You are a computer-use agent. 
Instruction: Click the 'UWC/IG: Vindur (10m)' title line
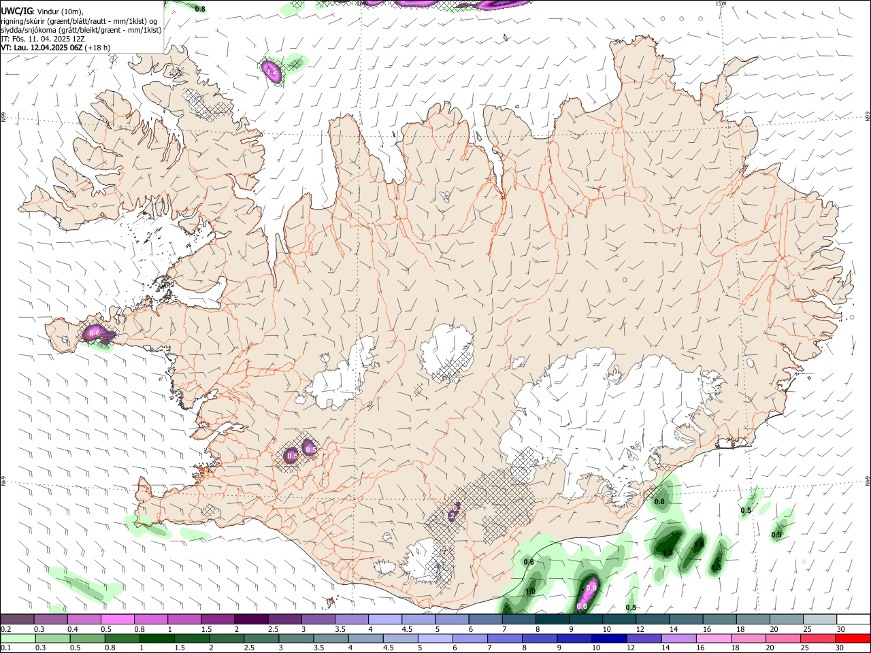click(x=42, y=11)
